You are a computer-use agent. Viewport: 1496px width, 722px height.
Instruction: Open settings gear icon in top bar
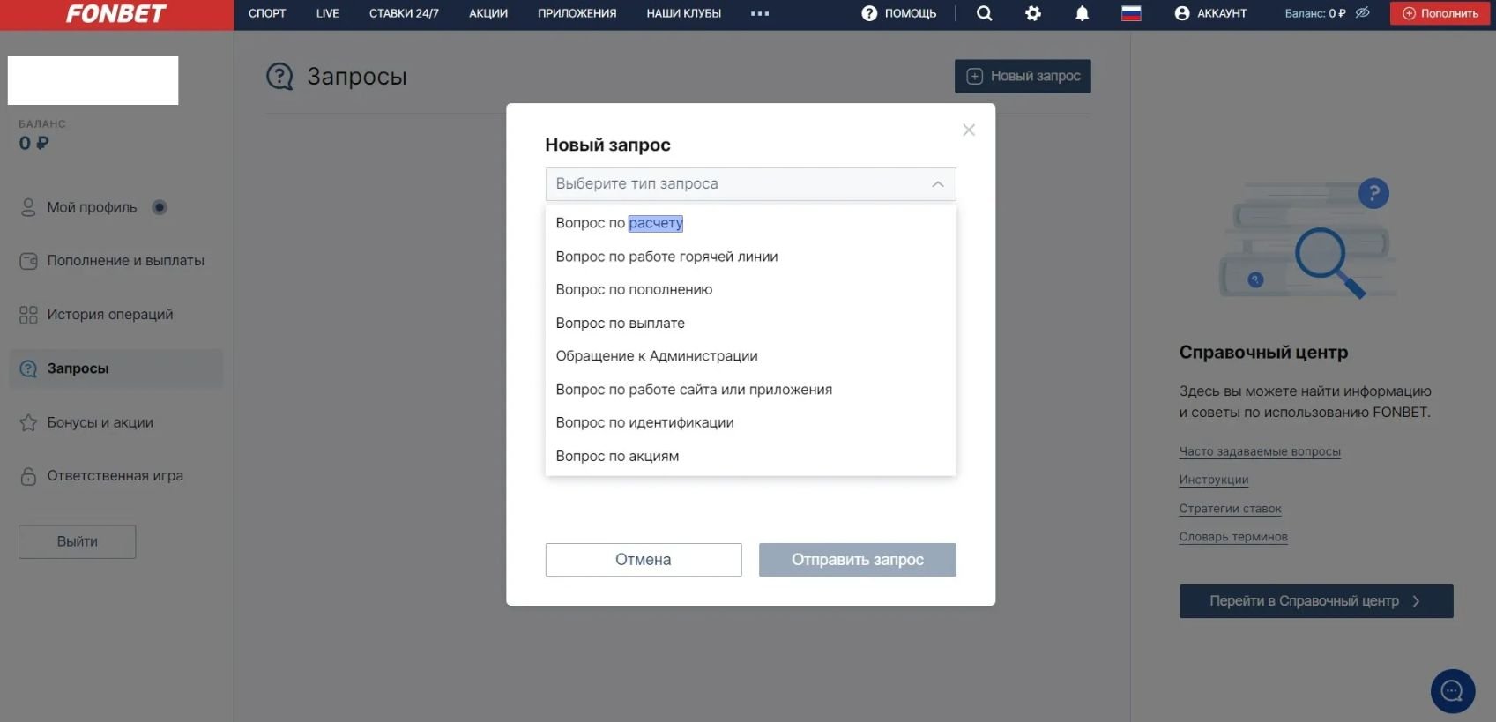point(1033,13)
